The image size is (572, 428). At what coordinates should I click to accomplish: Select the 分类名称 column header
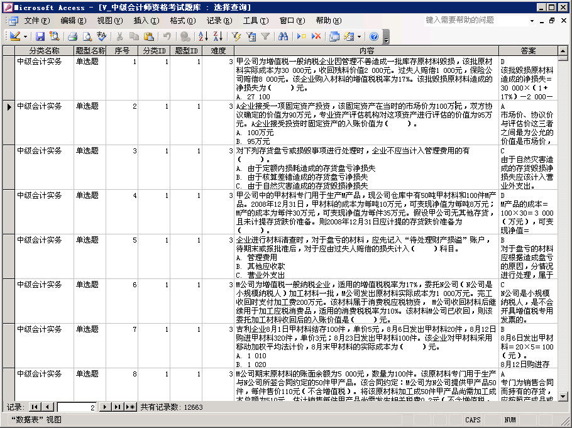tap(45, 51)
